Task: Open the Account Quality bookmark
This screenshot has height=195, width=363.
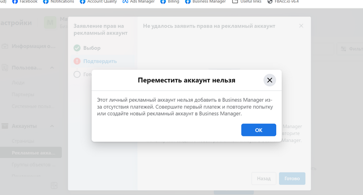Action: click(x=98, y=2)
